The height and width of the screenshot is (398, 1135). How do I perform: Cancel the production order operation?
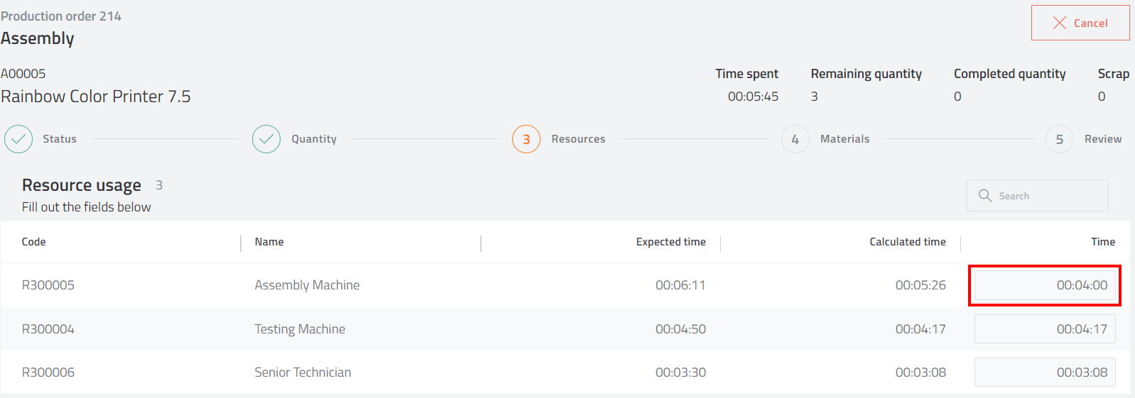coord(1080,23)
